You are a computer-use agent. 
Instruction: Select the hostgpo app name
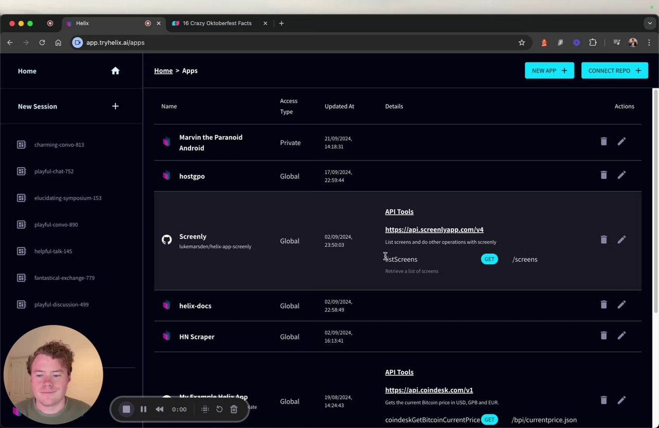point(192,176)
